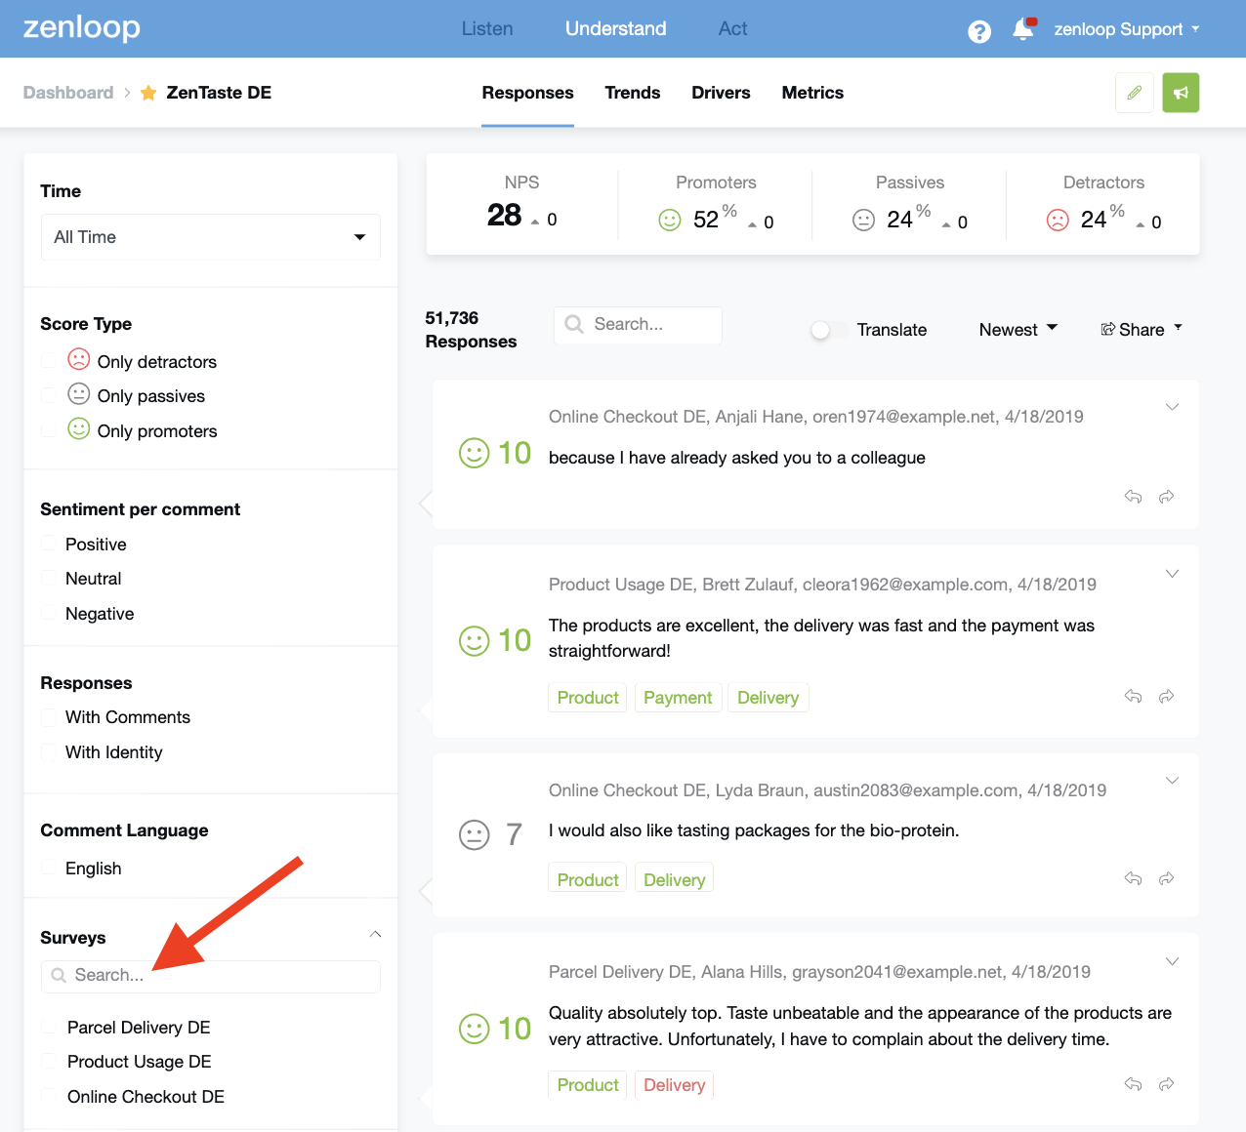1246x1132 pixels.
Task: Expand Alana Hills response details chevron
Action: [x=1172, y=962]
